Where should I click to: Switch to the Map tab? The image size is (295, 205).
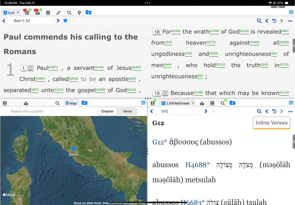[71, 103]
